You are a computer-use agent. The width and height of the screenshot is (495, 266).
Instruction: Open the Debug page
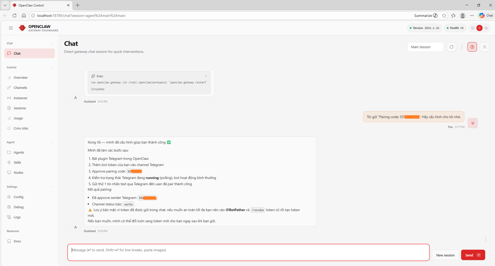click(29, 207)
